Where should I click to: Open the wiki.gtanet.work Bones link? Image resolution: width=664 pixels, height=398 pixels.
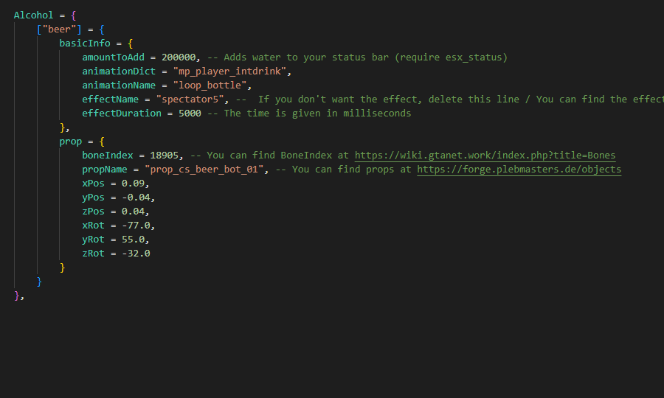(485, 156)
